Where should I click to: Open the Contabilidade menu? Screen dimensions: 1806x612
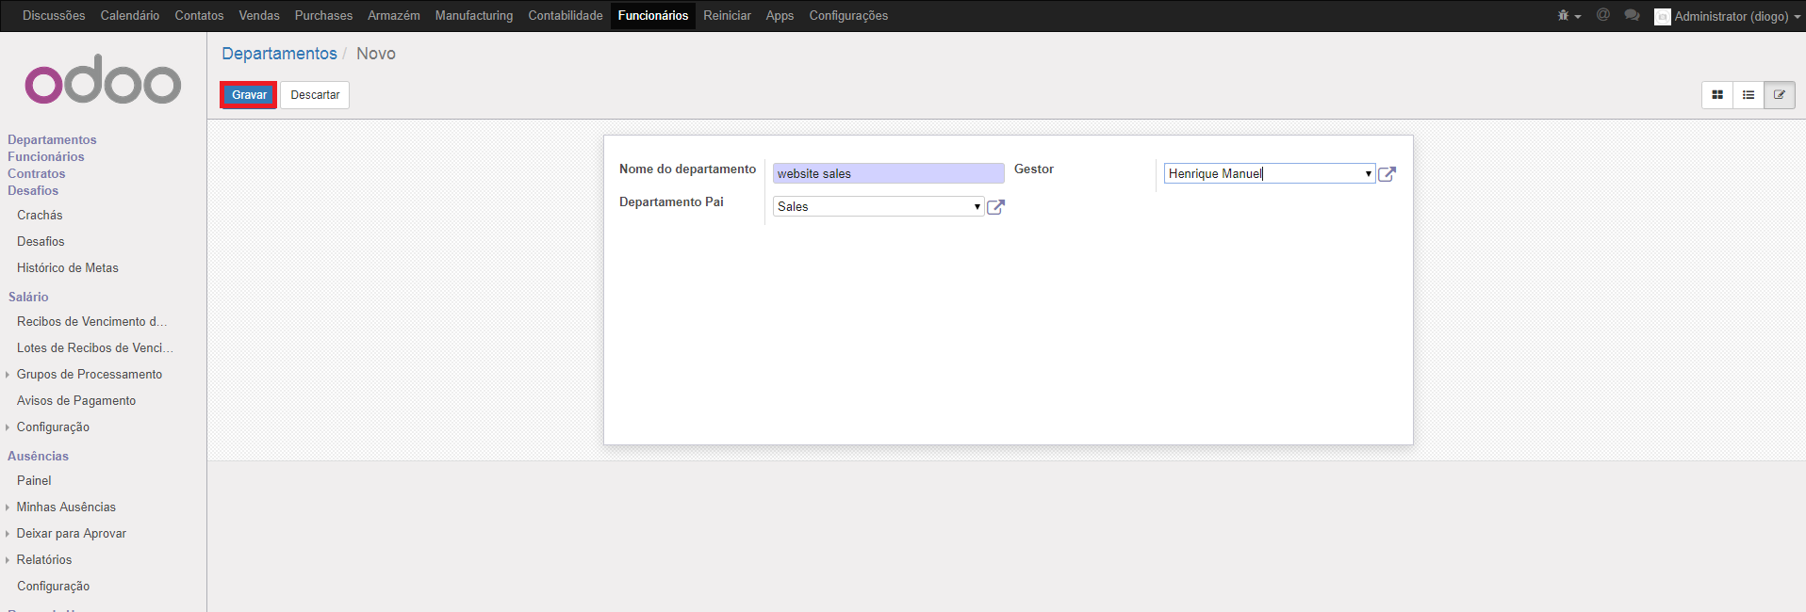tap(565, 16)
